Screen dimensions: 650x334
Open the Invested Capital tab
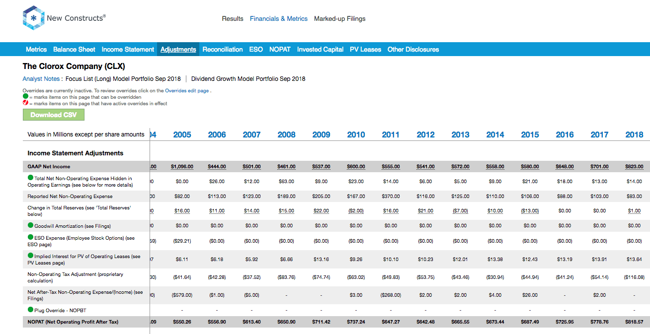[321, 50]
